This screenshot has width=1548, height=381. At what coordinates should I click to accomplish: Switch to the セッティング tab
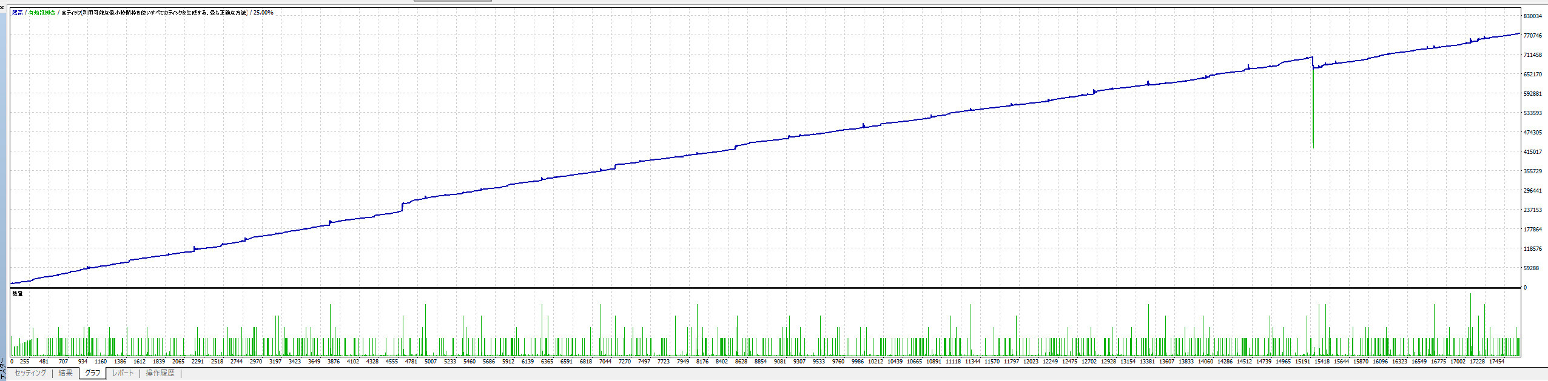click(x=30, y=373)
